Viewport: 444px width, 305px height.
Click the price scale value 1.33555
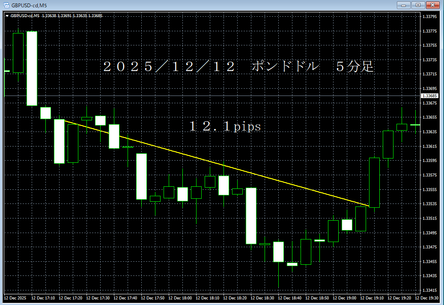(429, 189)
